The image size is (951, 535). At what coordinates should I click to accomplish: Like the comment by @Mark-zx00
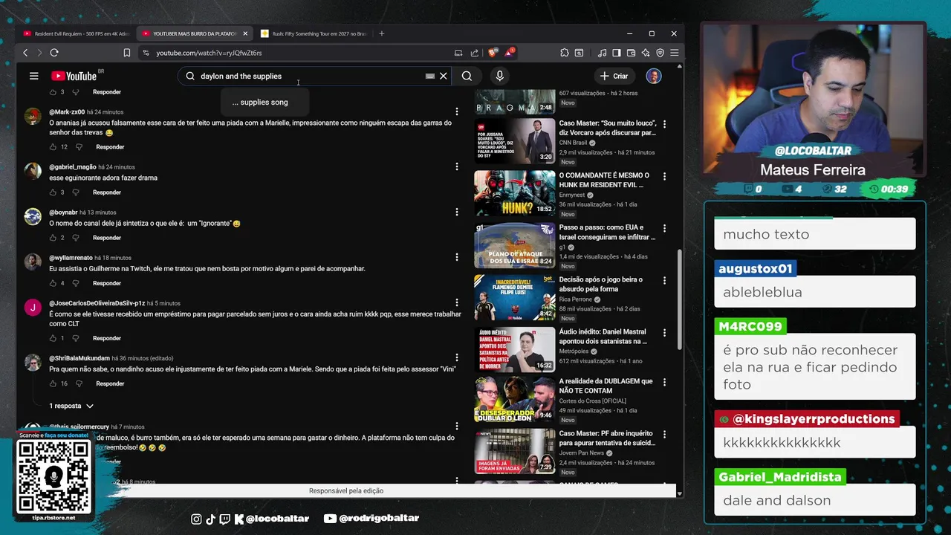[x=53, y=147]
